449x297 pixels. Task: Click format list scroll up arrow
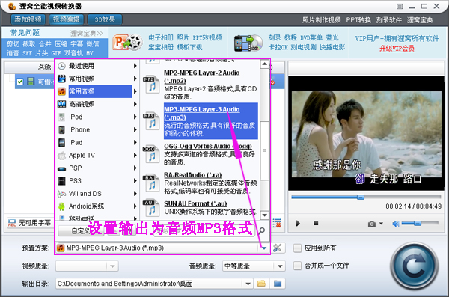[265, 64]
